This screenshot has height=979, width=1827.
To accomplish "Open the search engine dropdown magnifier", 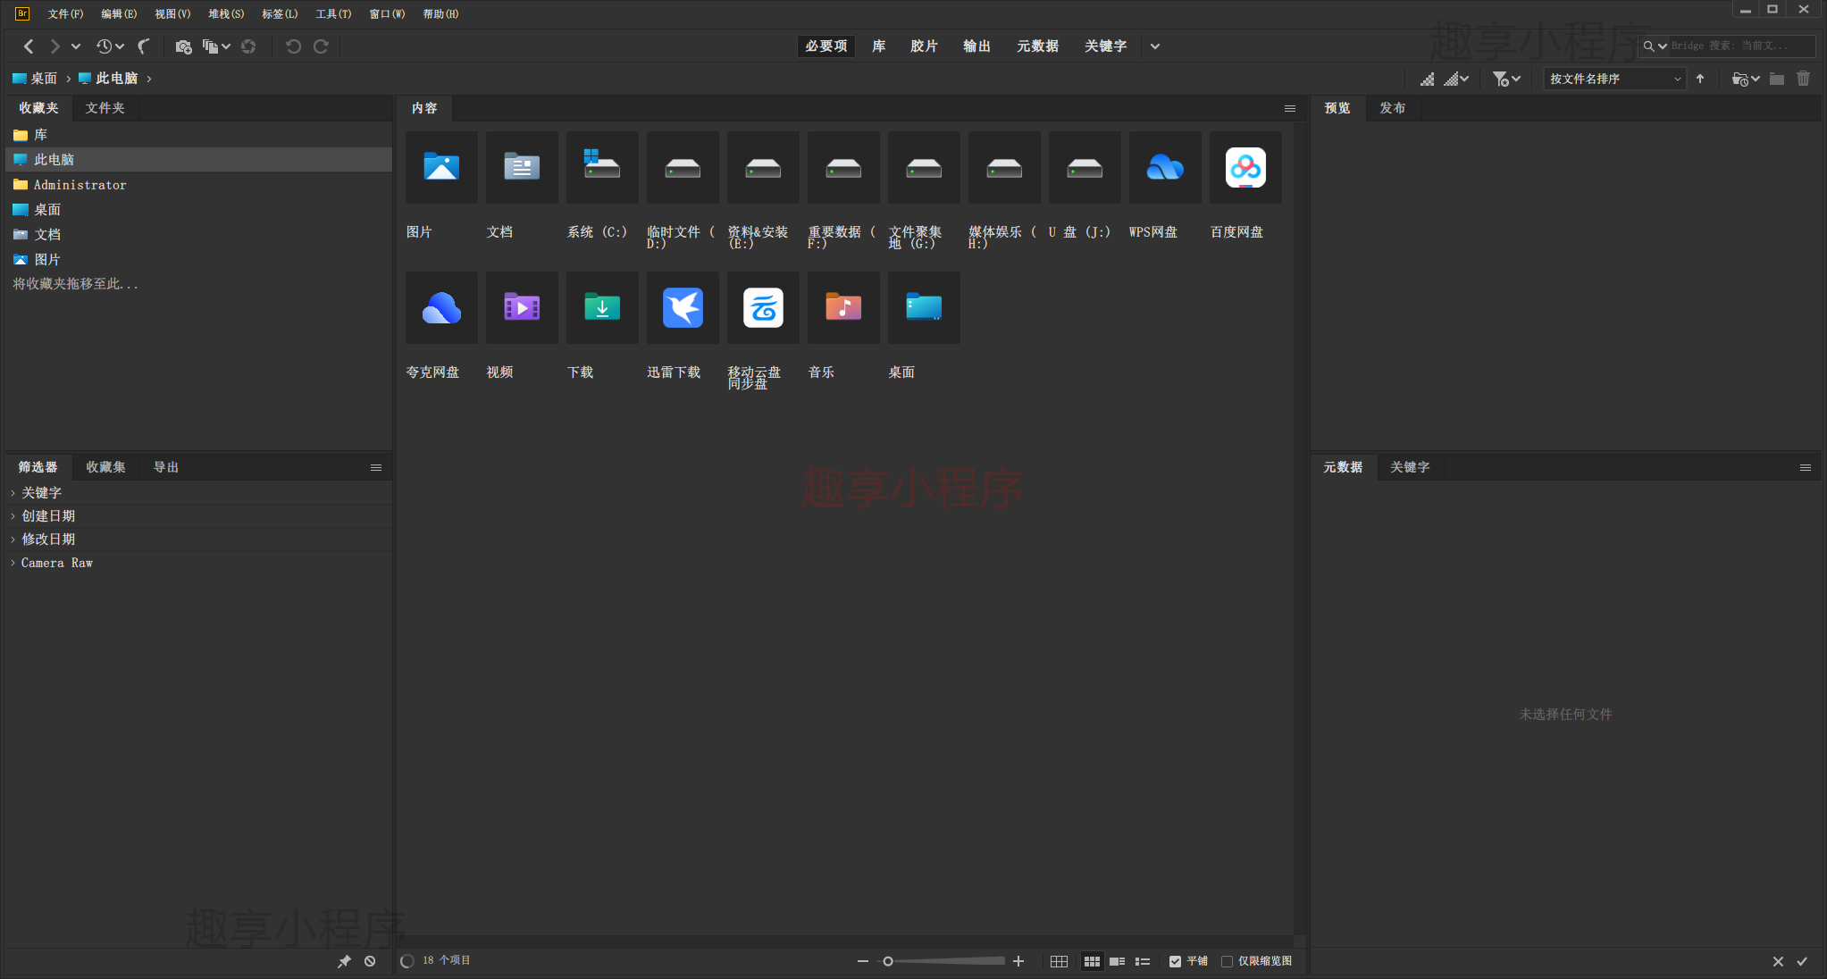I will tap(1655, 46).
